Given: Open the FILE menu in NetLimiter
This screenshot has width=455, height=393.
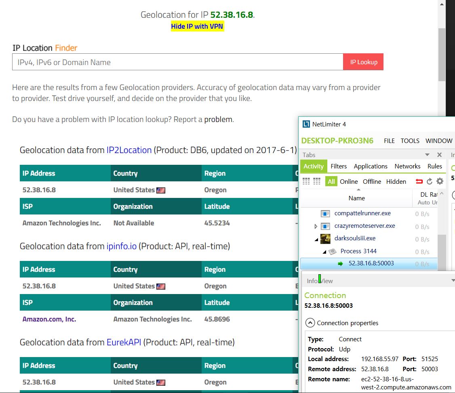Looking at the screenshot, I should click(x=389, y=141).
